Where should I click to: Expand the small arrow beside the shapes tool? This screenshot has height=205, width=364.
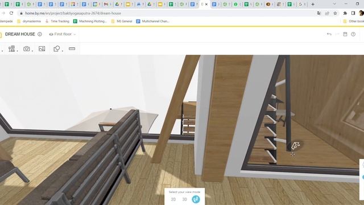[63, 51]
